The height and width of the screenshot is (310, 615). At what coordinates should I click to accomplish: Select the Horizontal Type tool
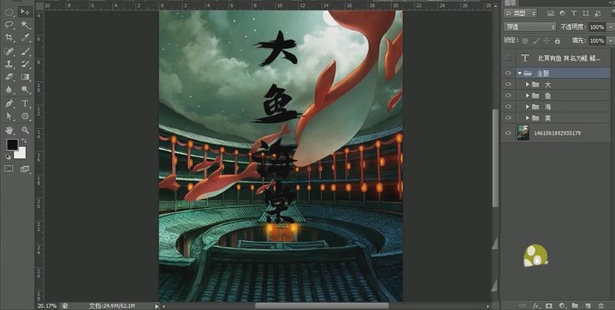(x=25, y=104)
